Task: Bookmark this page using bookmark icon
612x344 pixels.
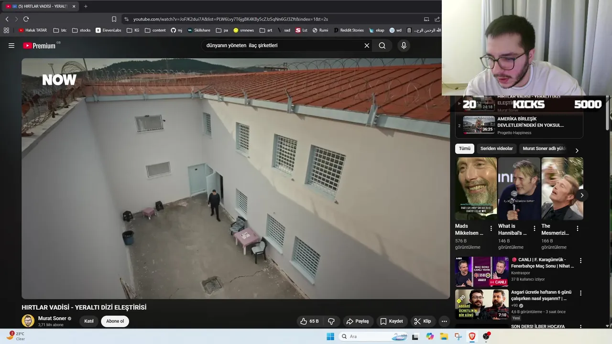Action: [114, 19]
